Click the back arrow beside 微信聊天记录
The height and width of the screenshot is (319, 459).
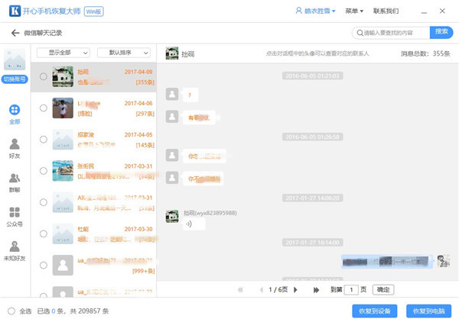[15, 33]
